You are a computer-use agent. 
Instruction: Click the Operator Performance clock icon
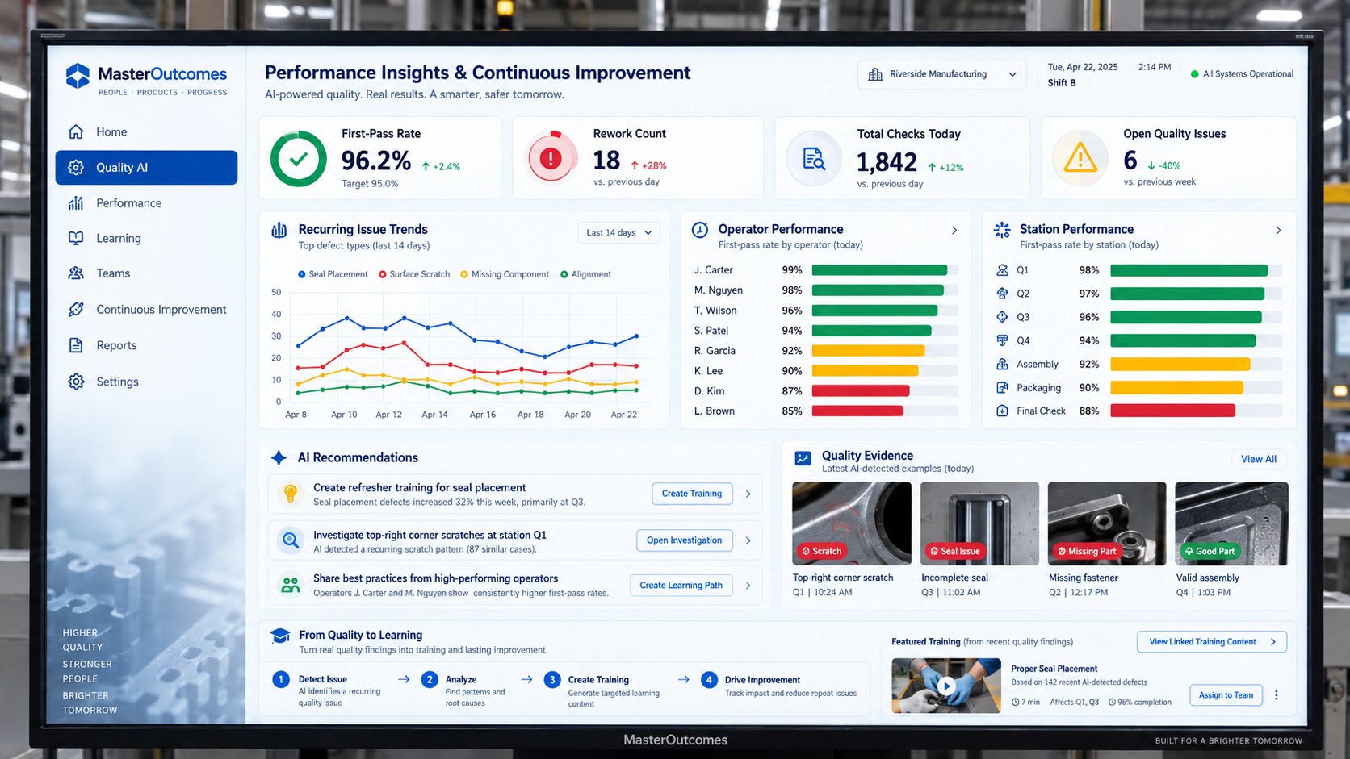coord(700,230)
